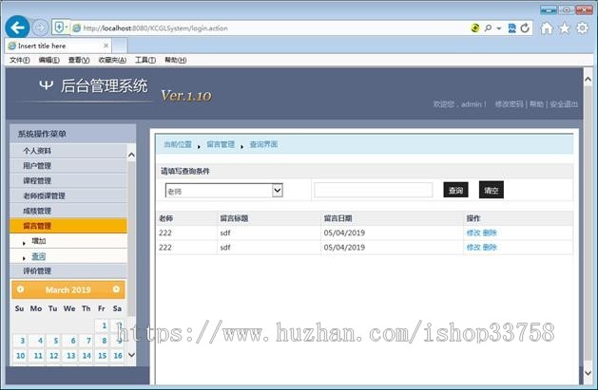Select March 13 in the calendar
The height and width of the screenshot is (390, 598).
click(70, 356)
